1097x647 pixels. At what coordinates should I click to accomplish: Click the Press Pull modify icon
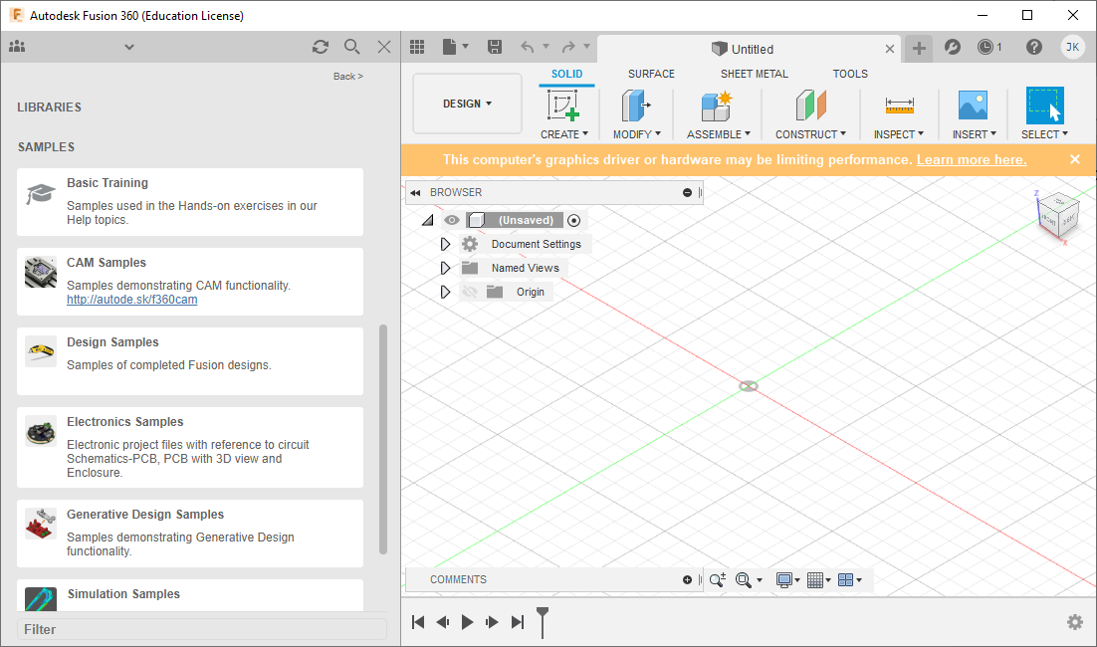(x=636, y=106)
